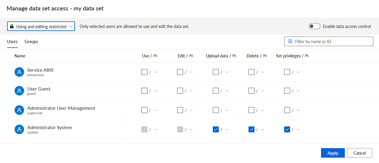The height and width of the screenshot is (163, 379).
Task: Focus the Filter by name or ID field
Action: (329, 42)
